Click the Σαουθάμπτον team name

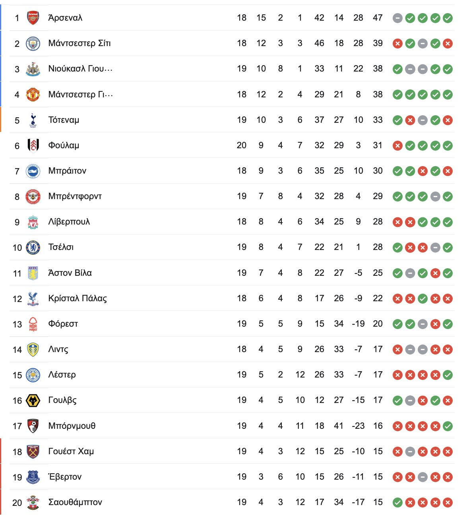pos(75,502)
